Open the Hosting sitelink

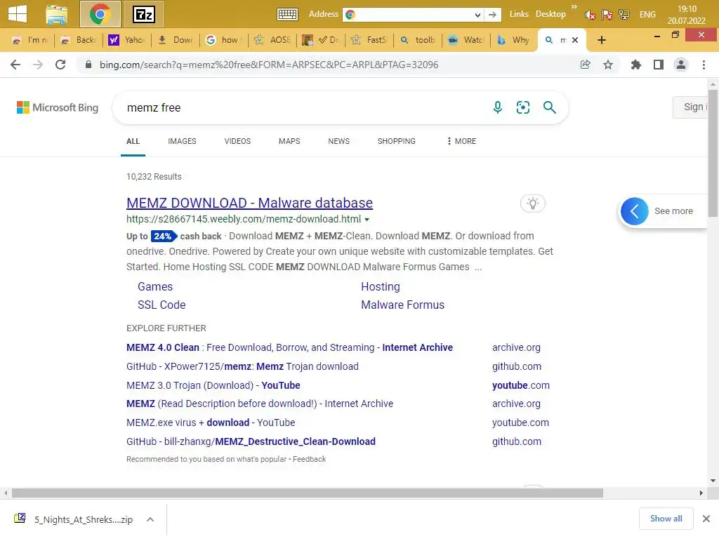tap(381, 286)
